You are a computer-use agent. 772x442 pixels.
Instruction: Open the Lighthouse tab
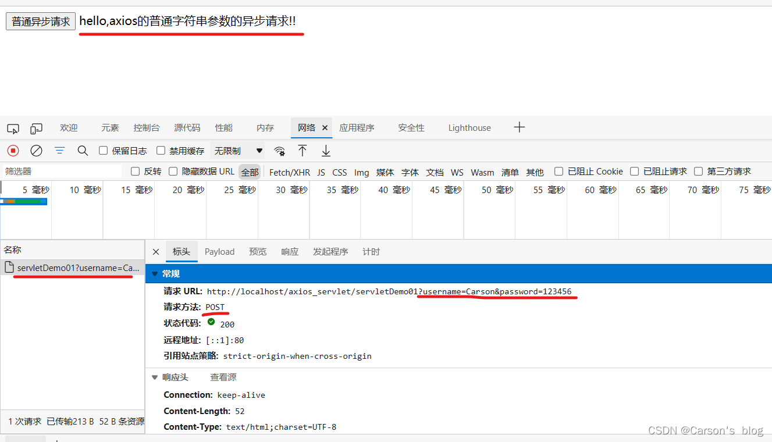(469, 128)
